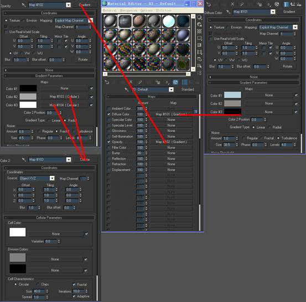
Task: Open the Options menu
Action: click(x=146, y=11)
